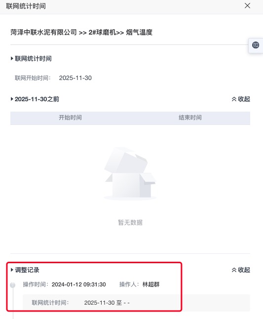Image resolution: width=263 pixels, height=319 pixels.
Task: Click the operation time 2024-01-12 09:31:30
Action: [x=78, y=284]
